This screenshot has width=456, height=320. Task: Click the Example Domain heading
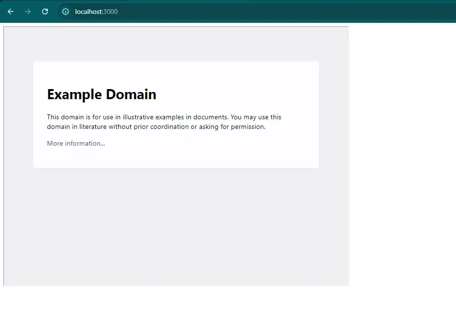click(x=101, y=94)
